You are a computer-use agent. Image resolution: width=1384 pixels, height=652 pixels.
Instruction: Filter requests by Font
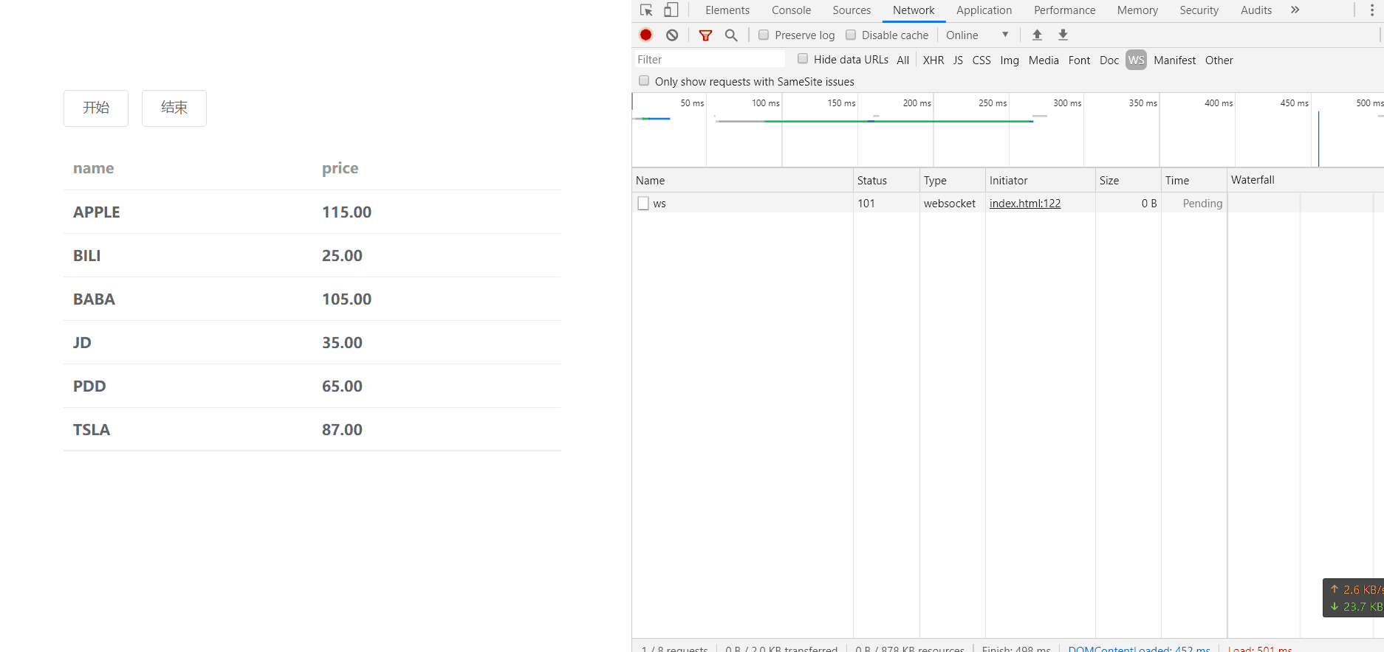tap(1079, 60)
